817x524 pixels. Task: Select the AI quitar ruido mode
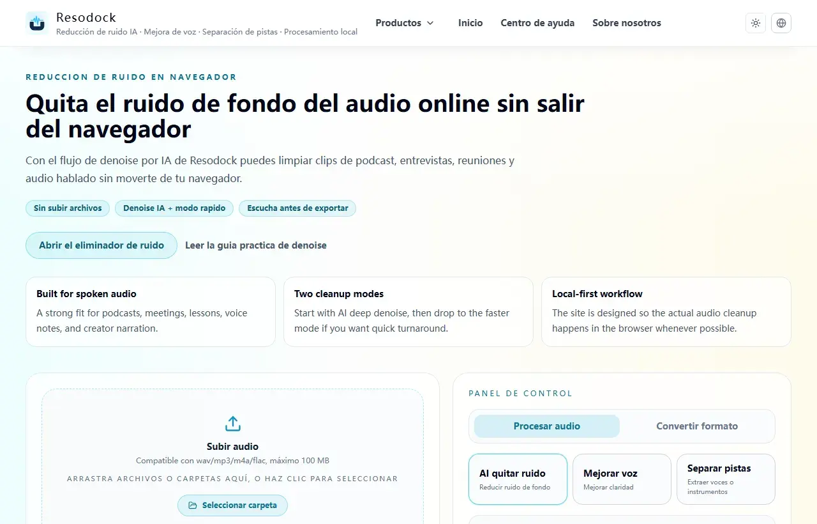pyautogui.click(x=518, y=479)
